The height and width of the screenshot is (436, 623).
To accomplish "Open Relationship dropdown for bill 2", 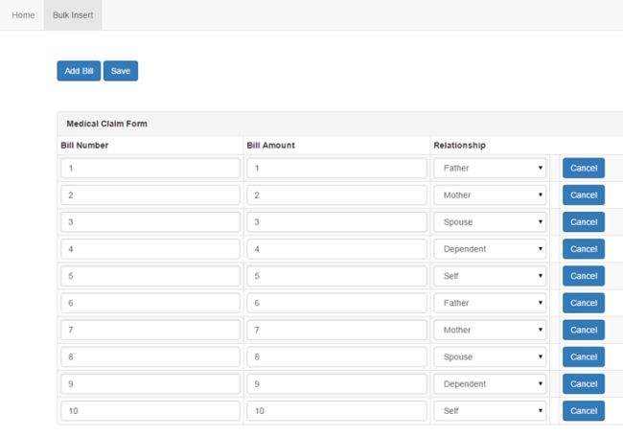I will [x=490, y=195].
